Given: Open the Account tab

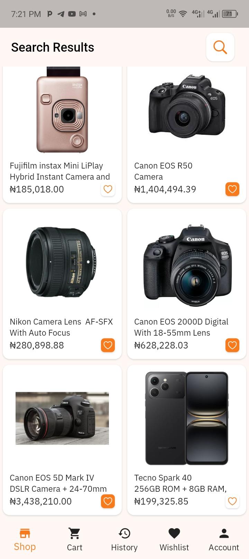Looking at the screenshot, I should [224, 540].
